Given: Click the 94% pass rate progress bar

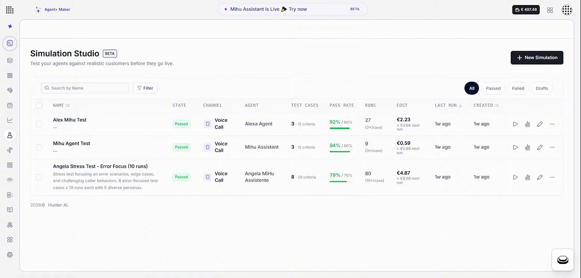Looking at the screenshot, I should pos(341,152).
